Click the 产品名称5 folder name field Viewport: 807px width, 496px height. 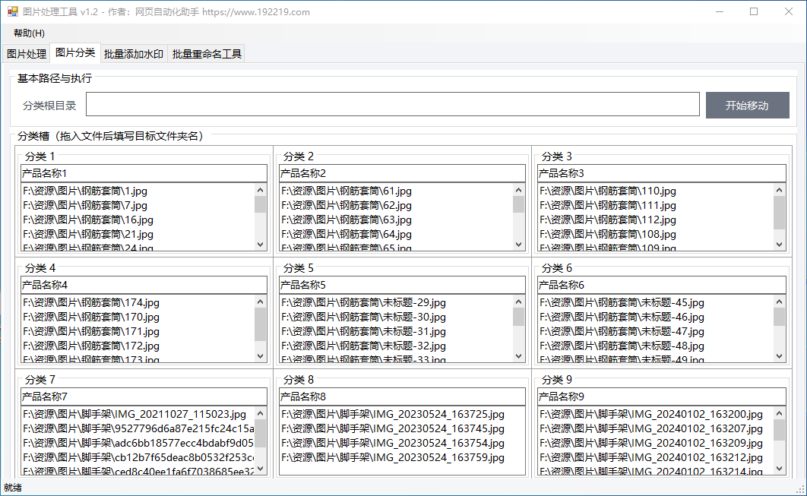(402, 285)
